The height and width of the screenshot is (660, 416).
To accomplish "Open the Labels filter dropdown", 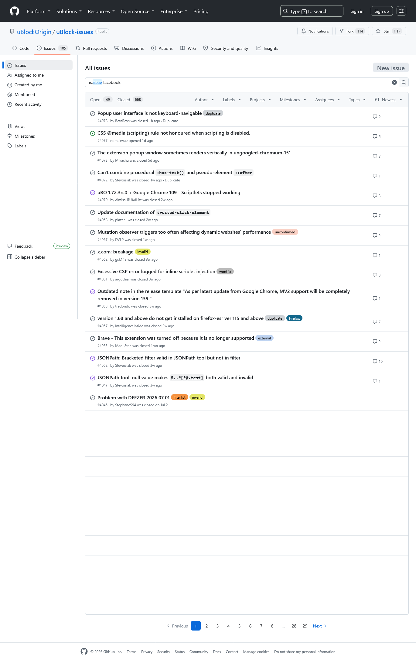I will coord(232,100).
